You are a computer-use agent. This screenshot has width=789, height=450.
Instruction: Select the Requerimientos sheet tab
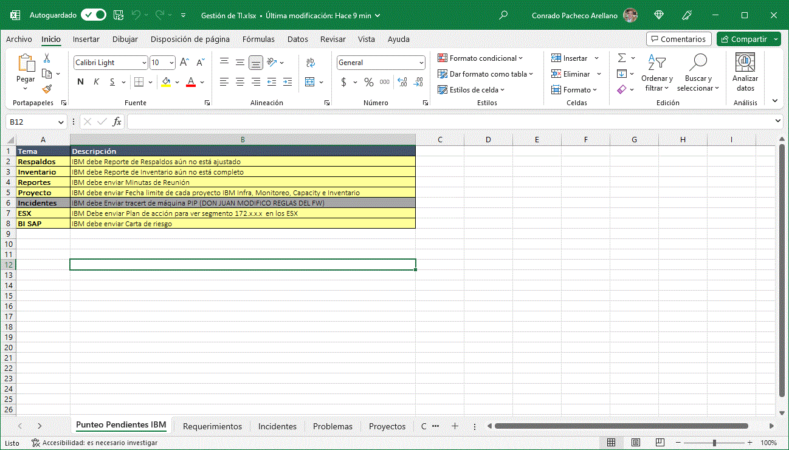pos(212,426)
